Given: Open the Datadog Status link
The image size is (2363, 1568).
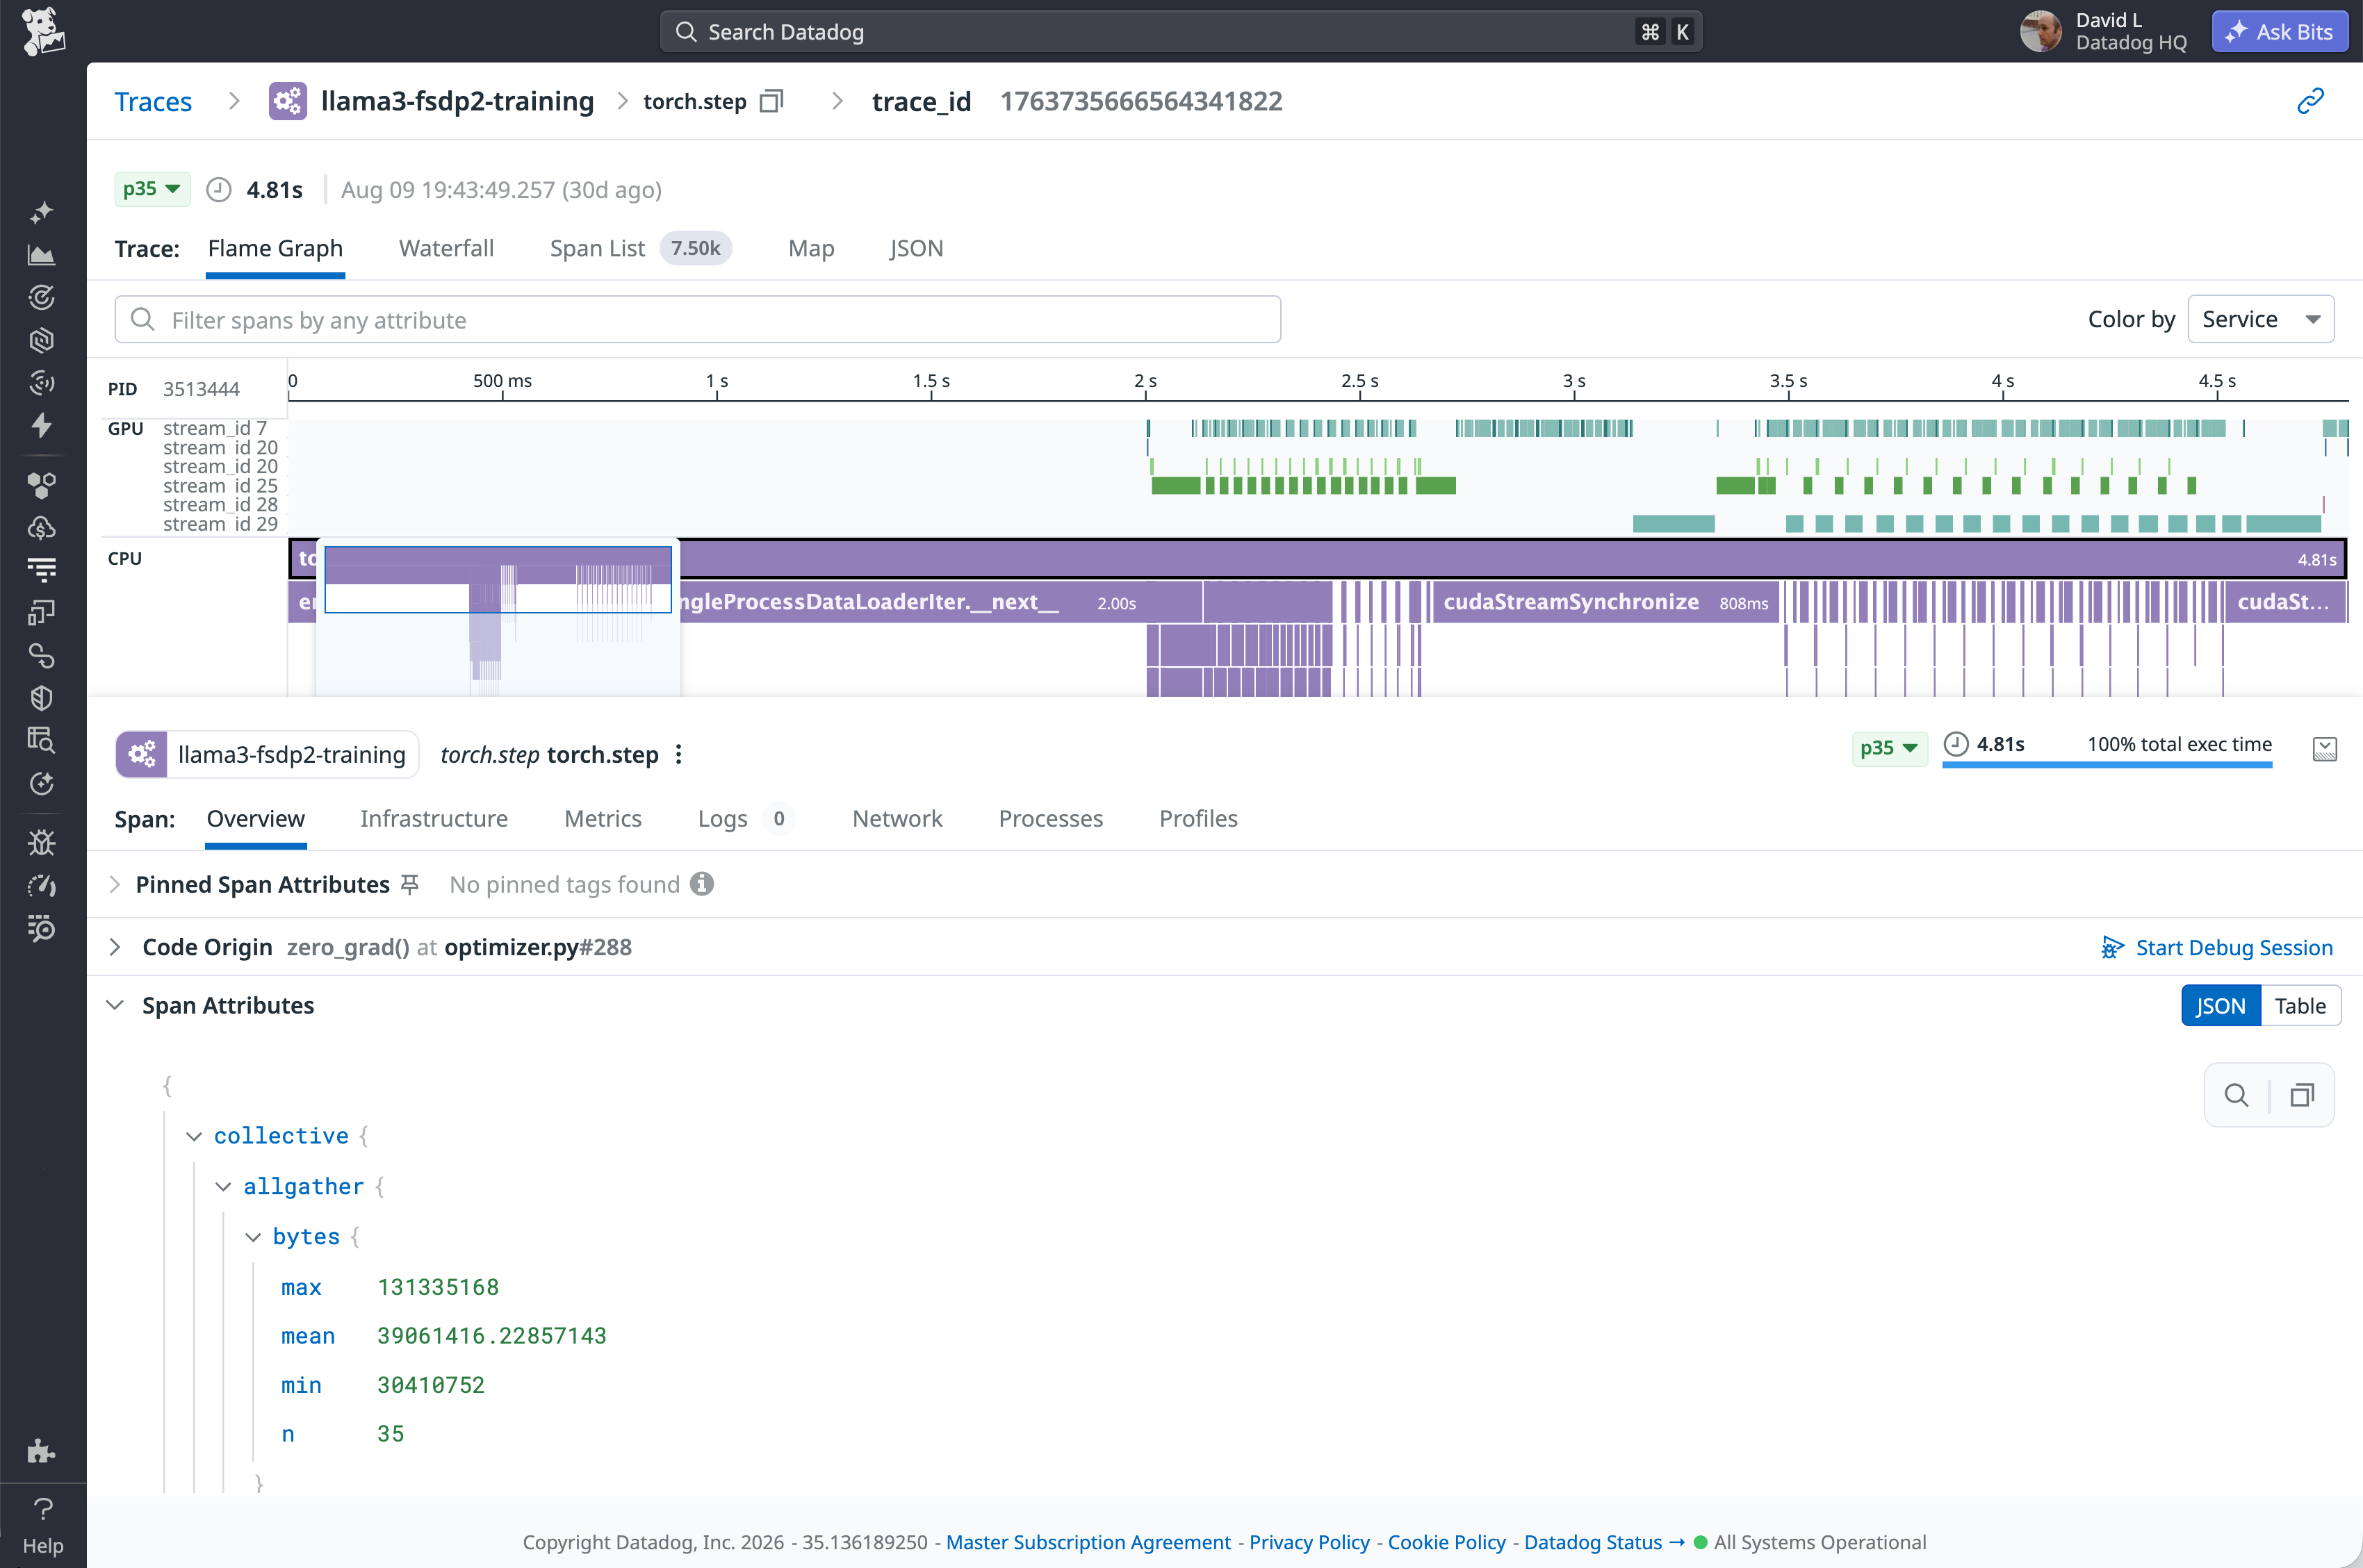Looking at the screenshot, I should click(x=1605, y=1542).
